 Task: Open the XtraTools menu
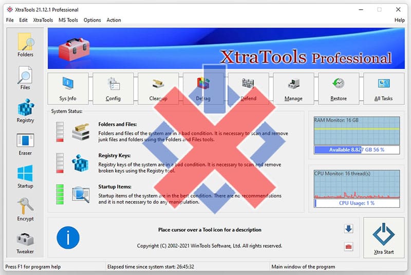[43, 20]
